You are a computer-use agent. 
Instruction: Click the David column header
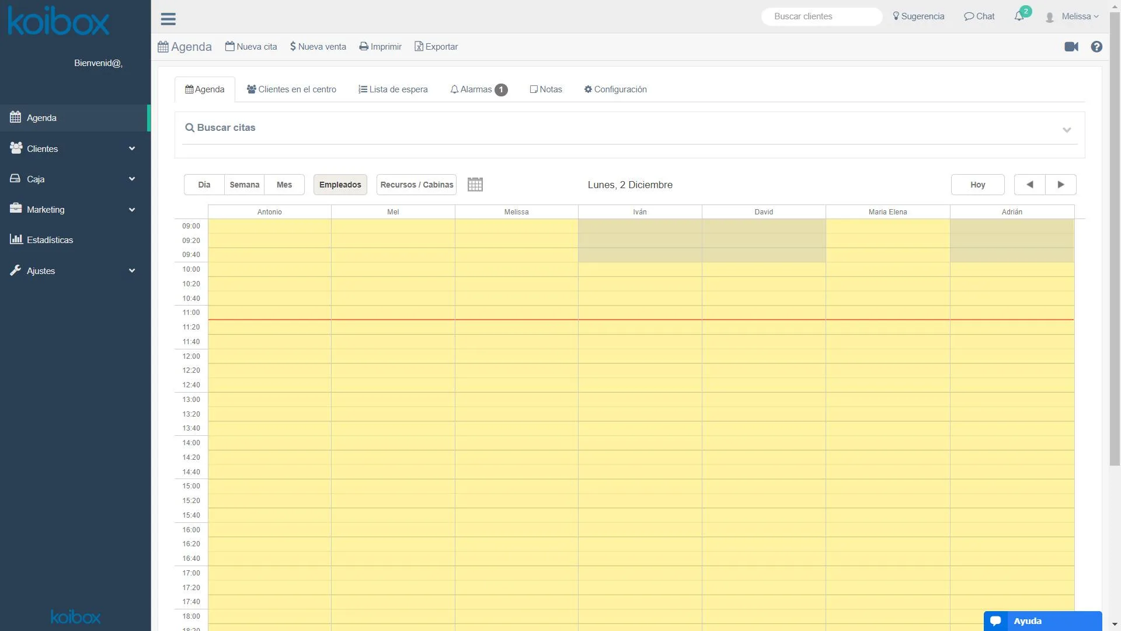[x=764, y=212]
